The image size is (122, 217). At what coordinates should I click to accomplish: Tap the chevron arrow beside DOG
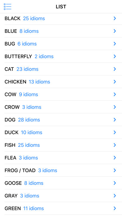(115, 120)
